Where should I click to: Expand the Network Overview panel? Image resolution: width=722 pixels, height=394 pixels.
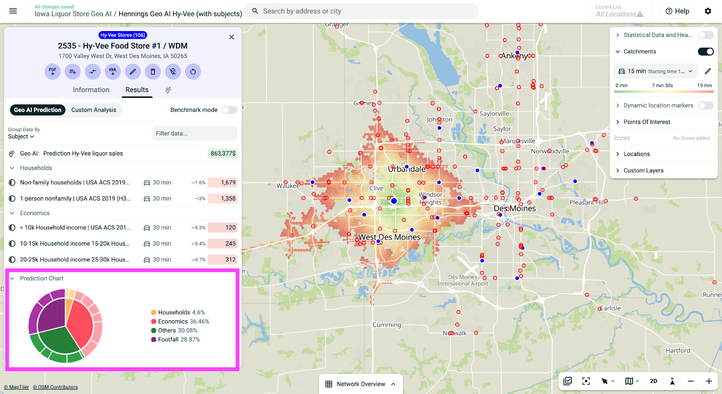pos(393,384)
